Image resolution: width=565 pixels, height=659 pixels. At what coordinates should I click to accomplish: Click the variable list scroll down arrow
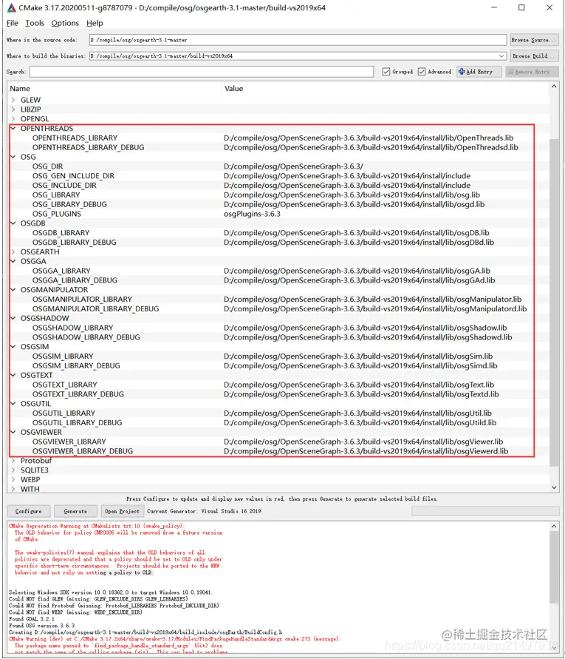pos(554,487)
